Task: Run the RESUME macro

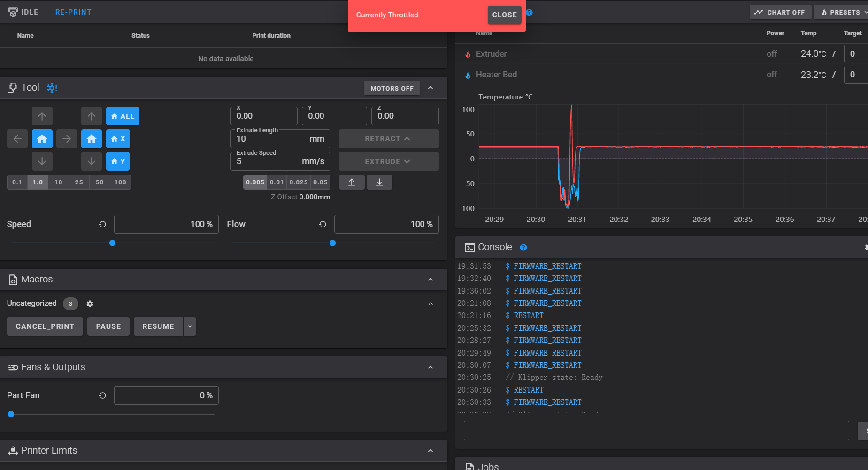Action: coord(158,326)
